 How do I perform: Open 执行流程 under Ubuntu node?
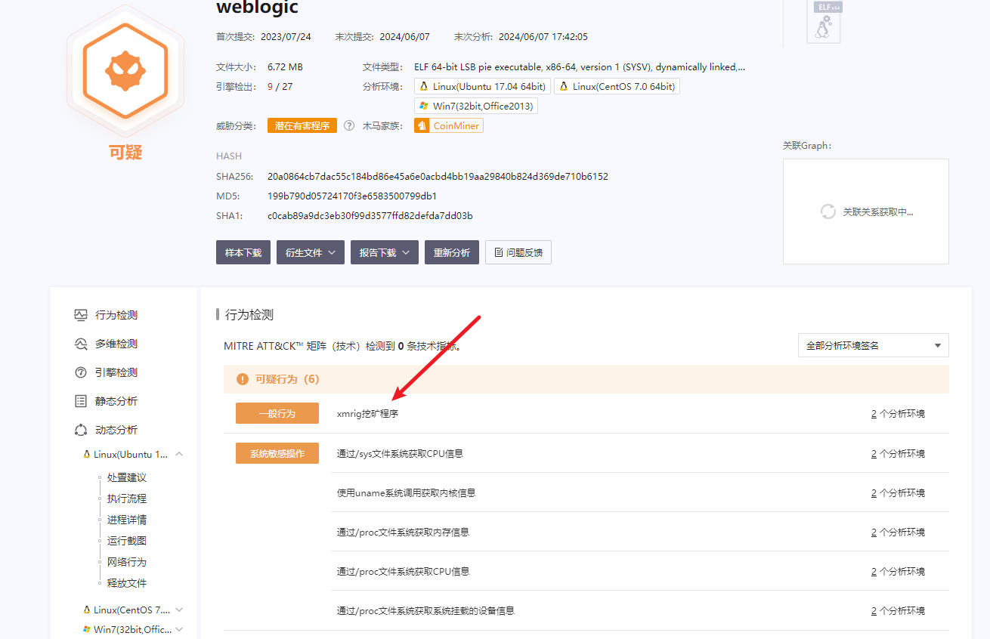127,499
